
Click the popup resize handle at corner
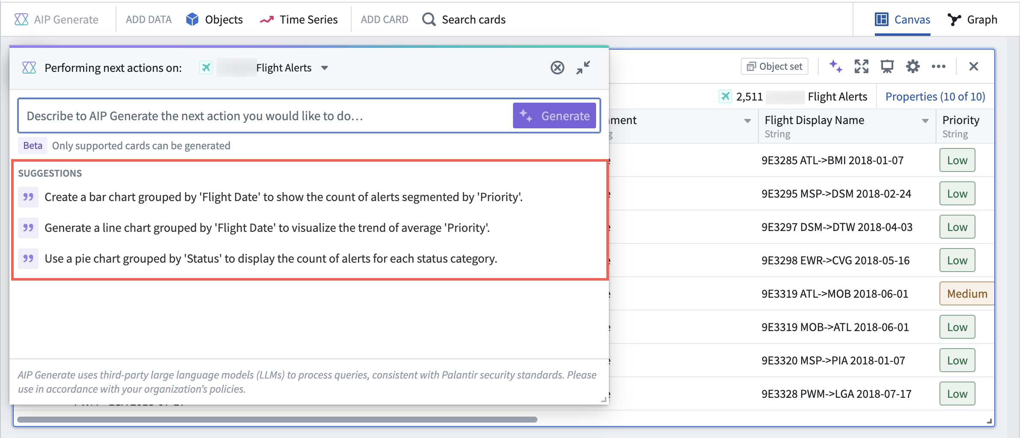pyautogui.click(x=603, y=399)
